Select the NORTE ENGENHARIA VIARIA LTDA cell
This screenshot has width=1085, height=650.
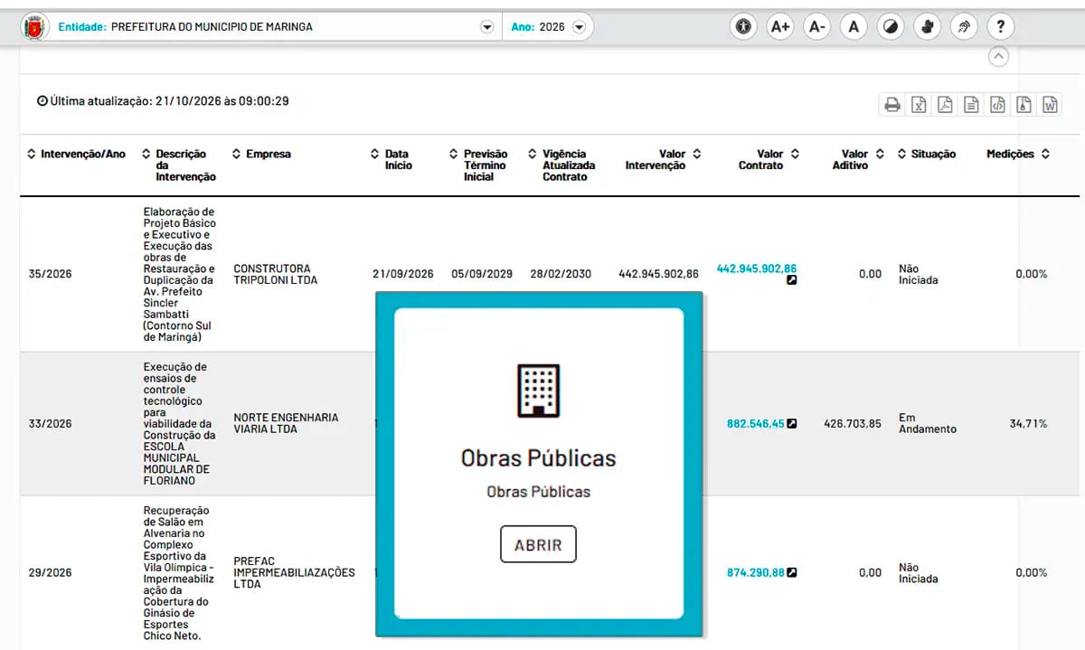(x=286, y=423)
